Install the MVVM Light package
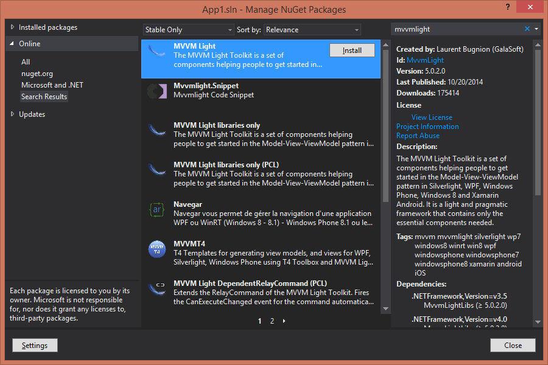The image size is (548, 365). [352, 50]
